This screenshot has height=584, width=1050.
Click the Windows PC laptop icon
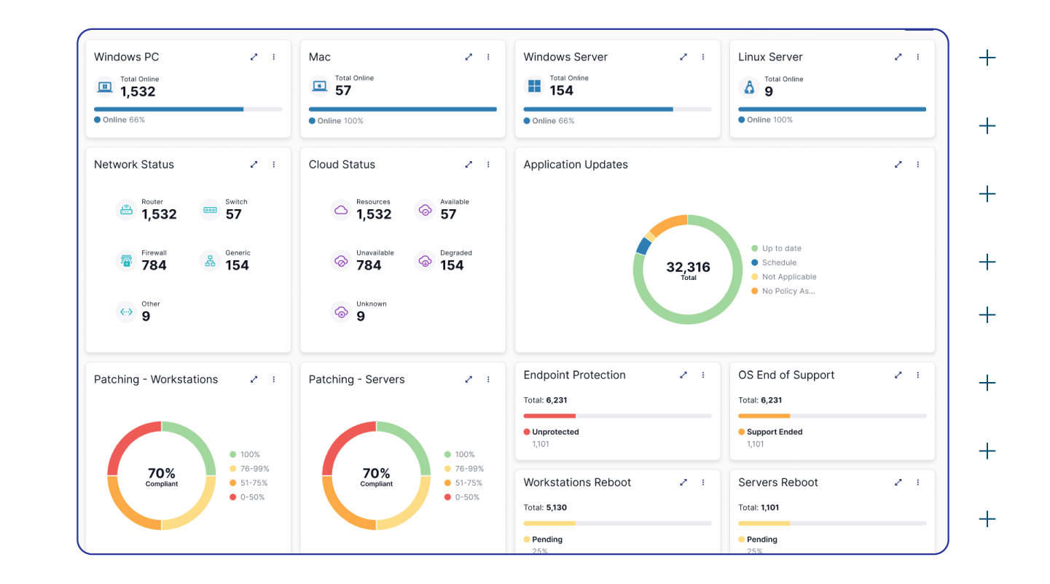coord(105,87)
